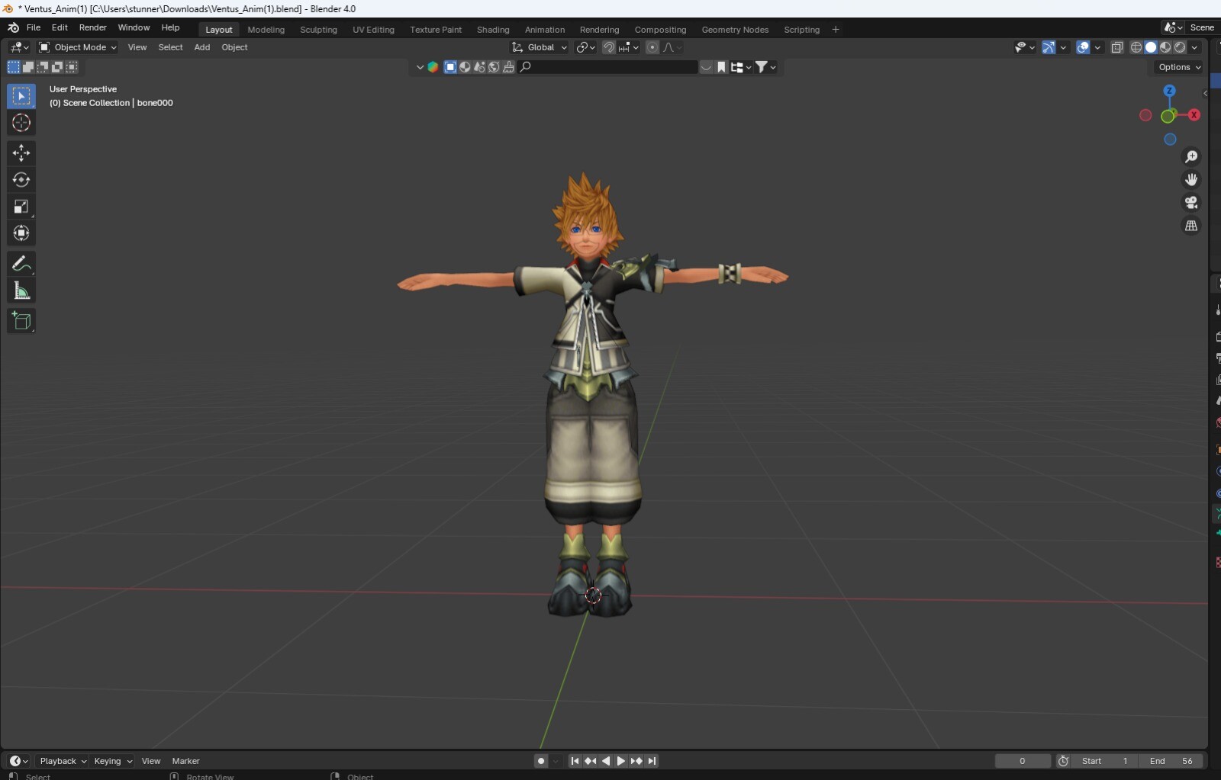Select the 3D Cursor tool

point(21,123)
